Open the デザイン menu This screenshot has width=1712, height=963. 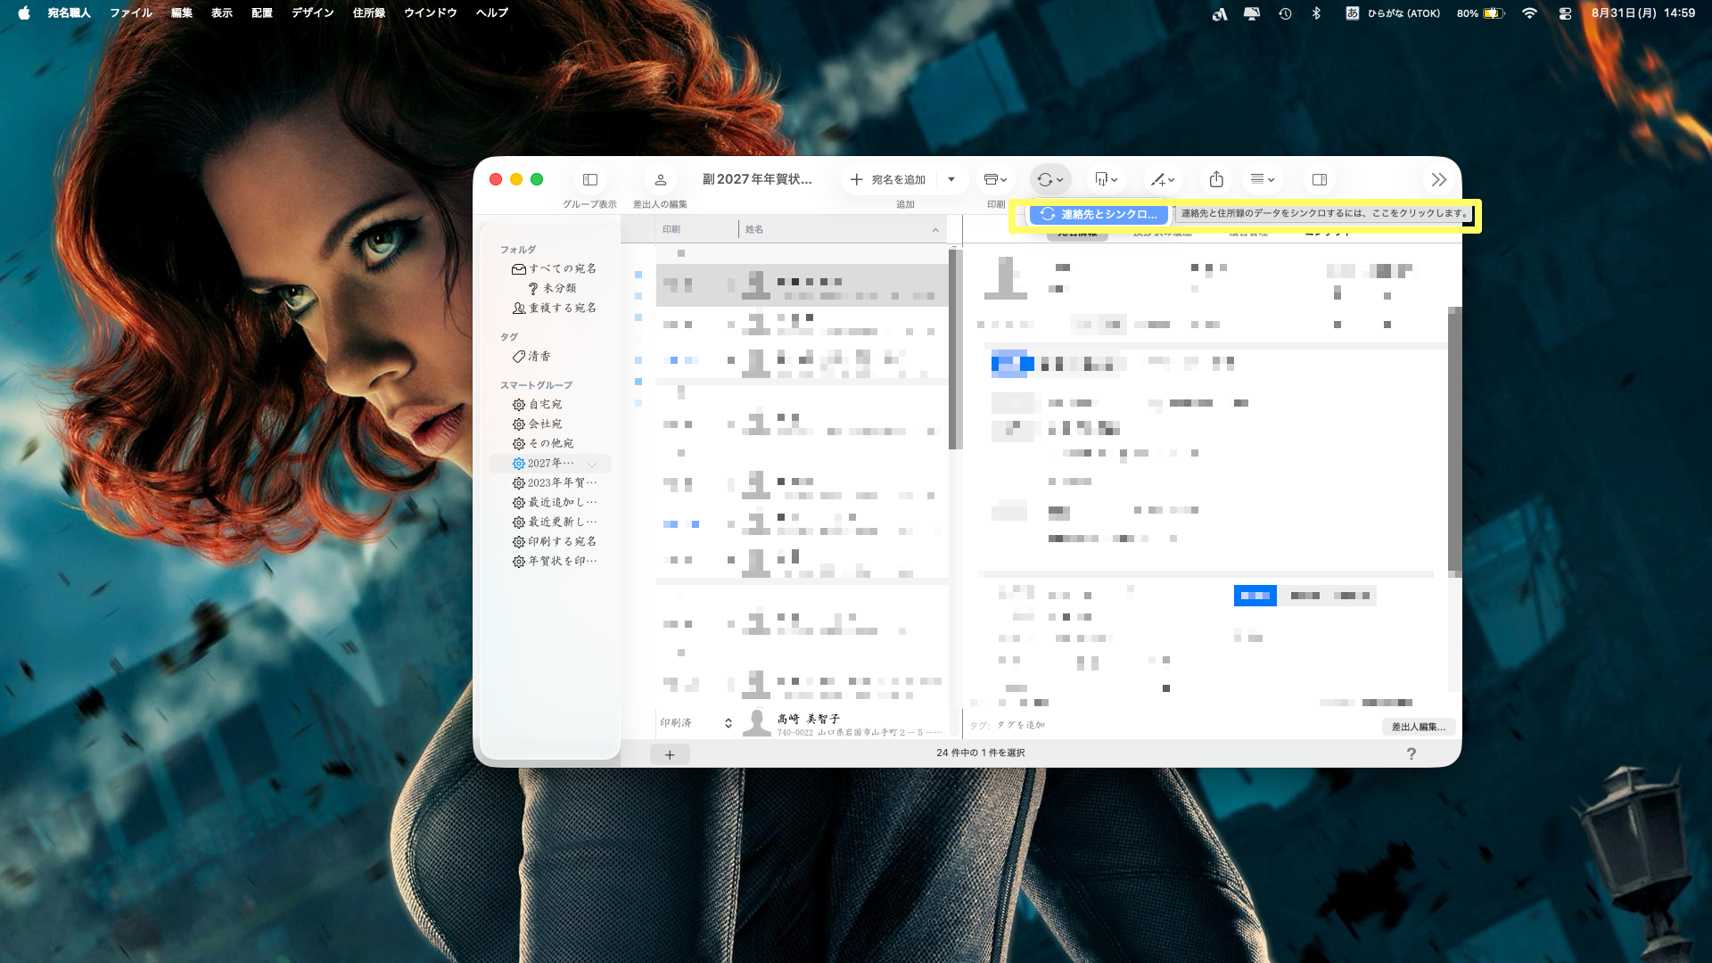coord(313,13)
